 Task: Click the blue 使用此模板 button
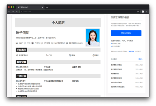pyautogui.click(x=126, y=33)
